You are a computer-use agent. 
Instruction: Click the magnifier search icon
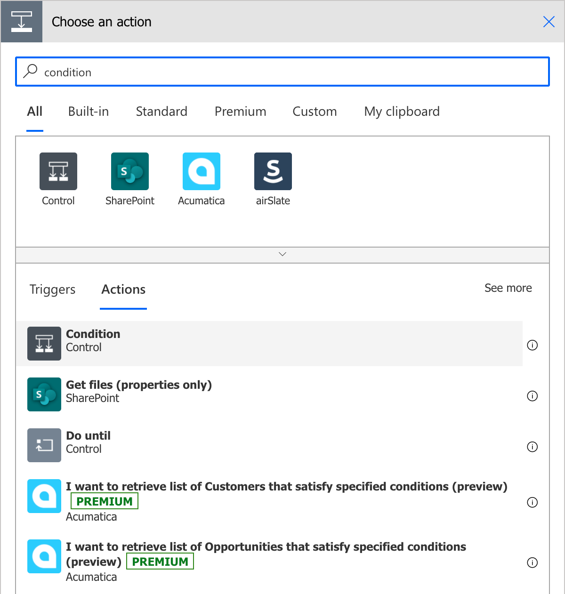[x=31, y=71]
